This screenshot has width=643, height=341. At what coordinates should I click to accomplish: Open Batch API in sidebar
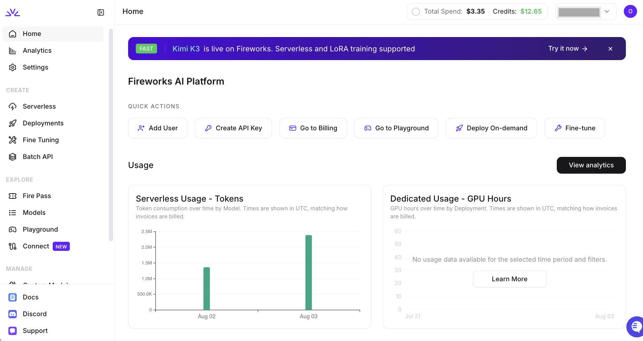[x=53, y=157]
